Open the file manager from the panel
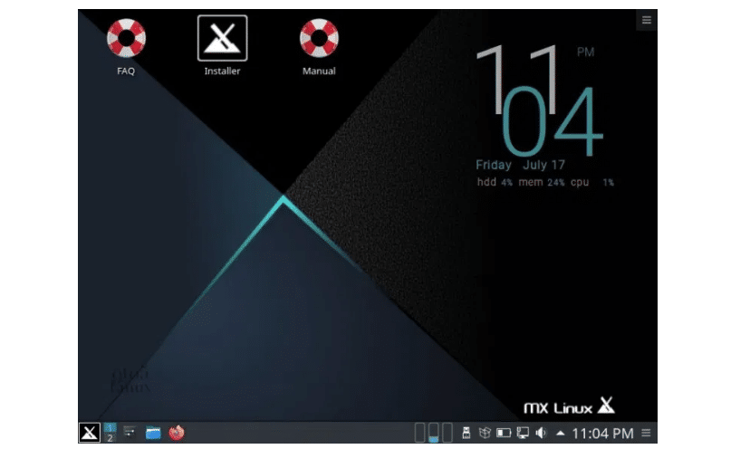The width and height of the screenshot is (750, 449). (153, 433)
